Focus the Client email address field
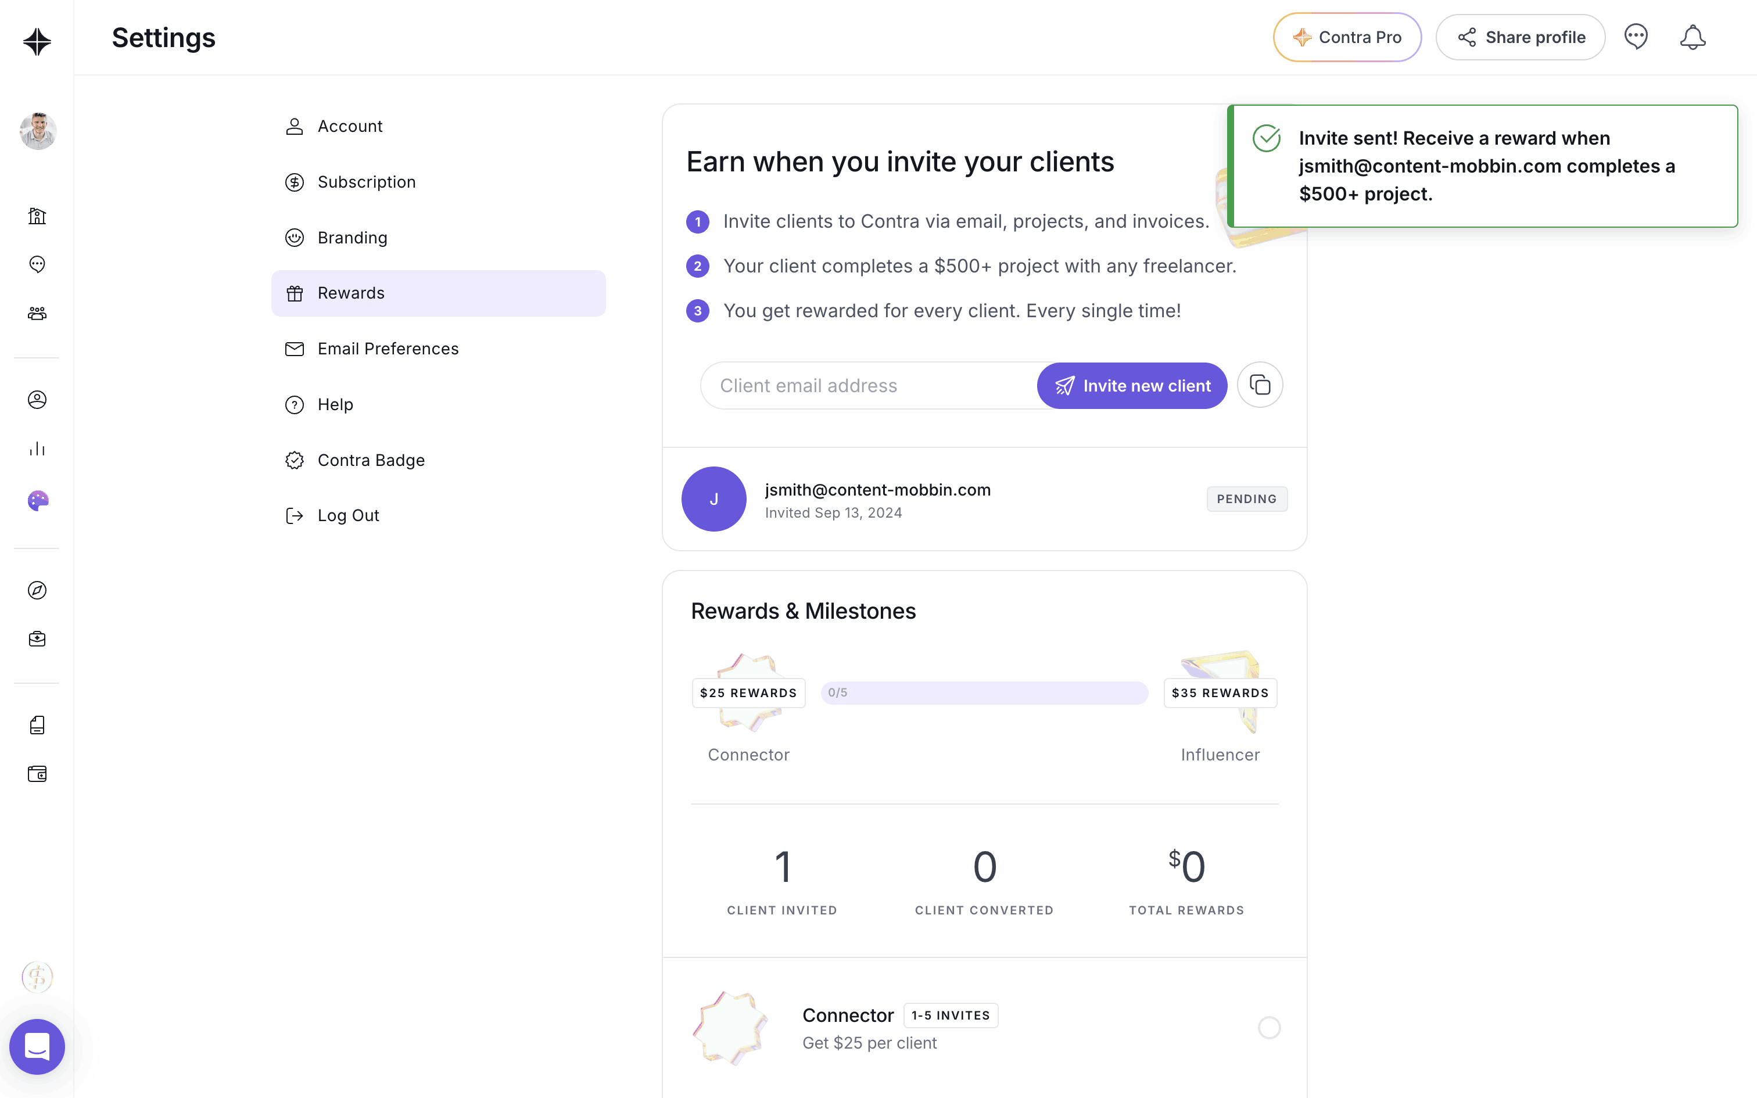 click(867, 386)
